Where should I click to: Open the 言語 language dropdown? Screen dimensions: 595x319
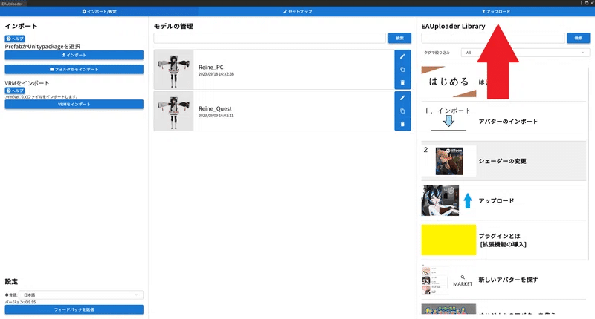click(81, 295)
